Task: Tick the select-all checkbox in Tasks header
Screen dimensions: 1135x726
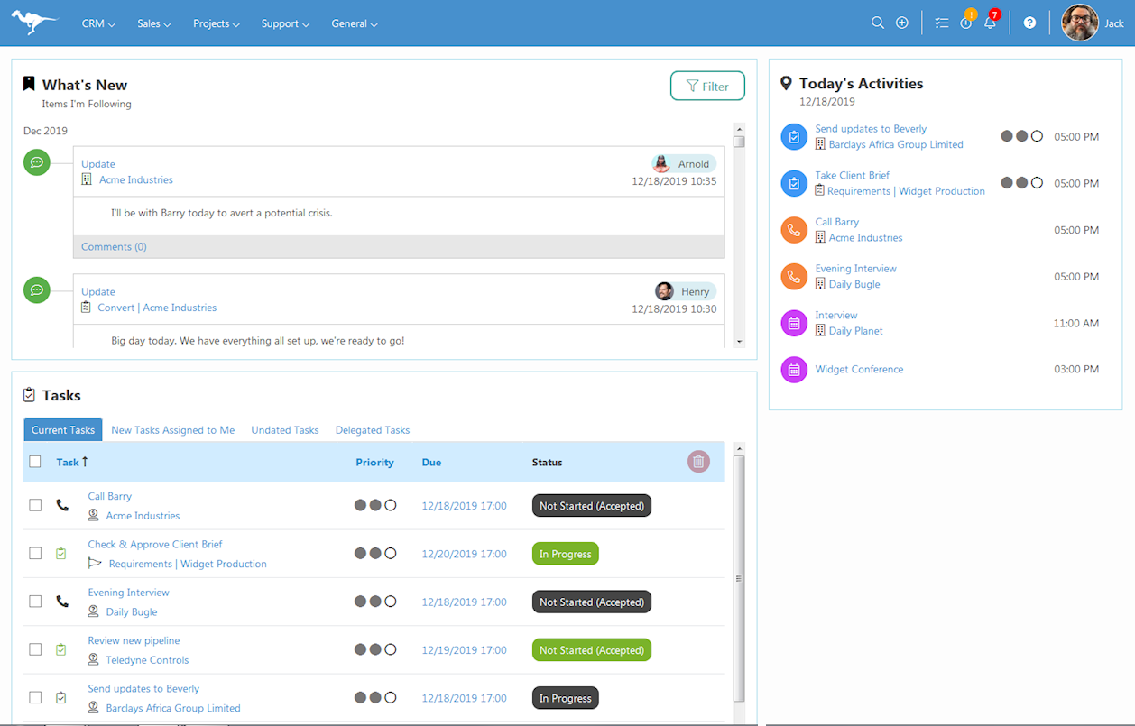Action: (35, 462)
